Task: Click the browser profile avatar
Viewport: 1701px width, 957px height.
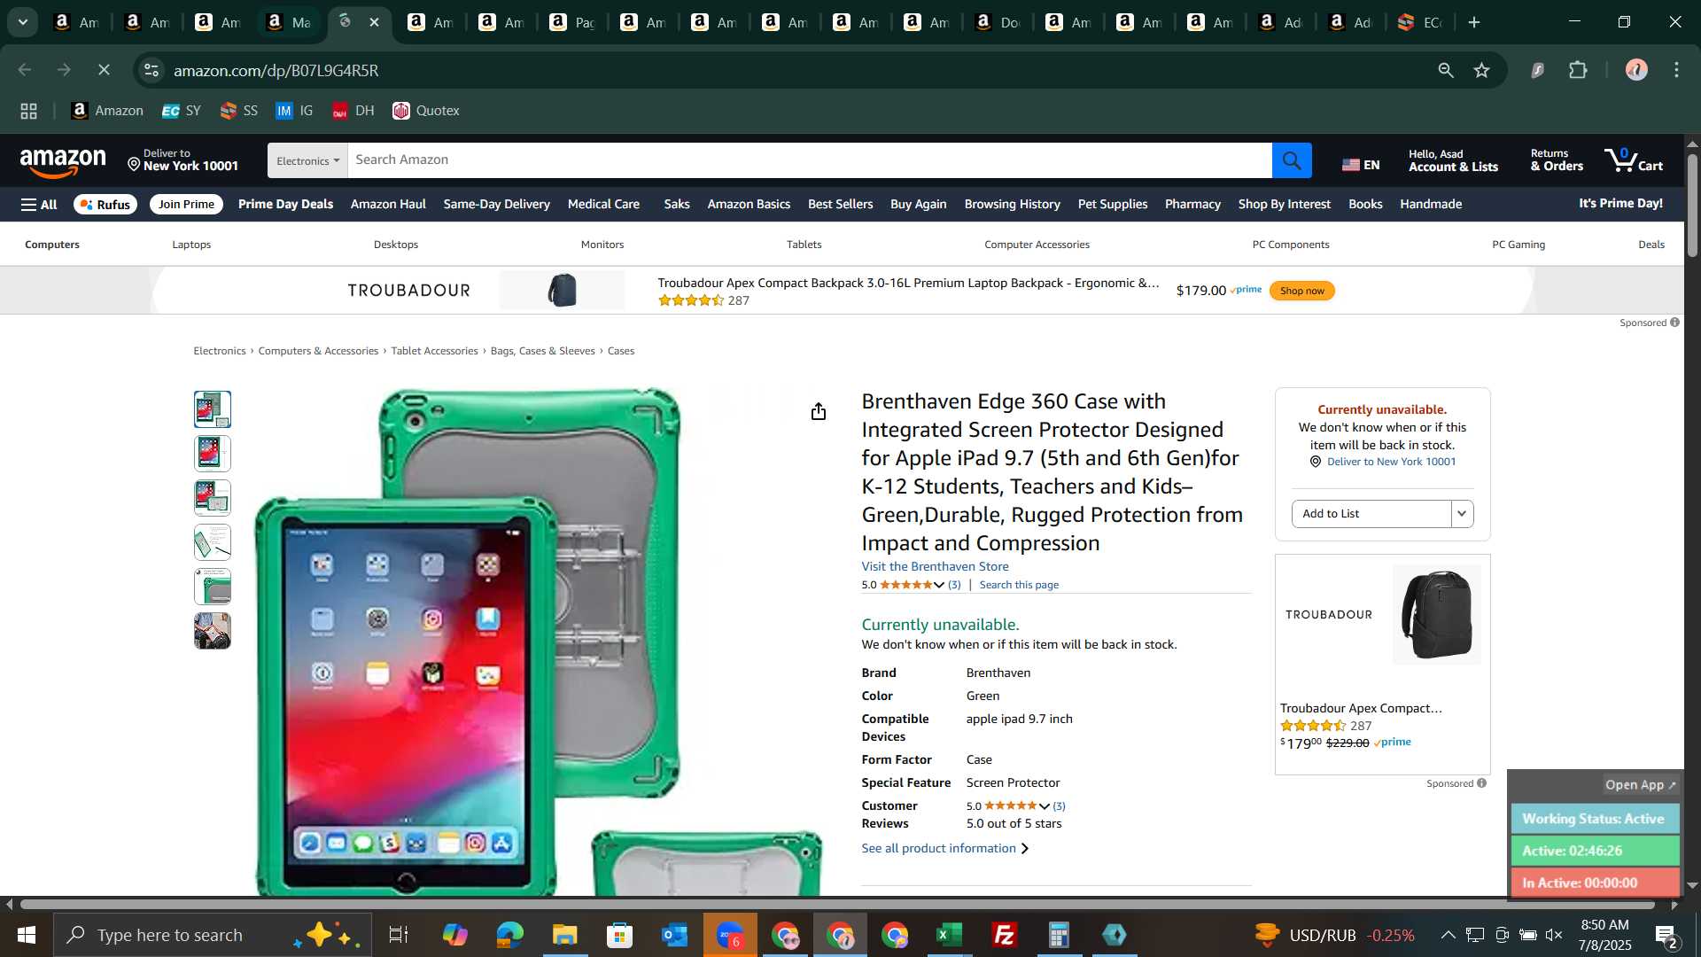Action: (x=1636, y=70)
